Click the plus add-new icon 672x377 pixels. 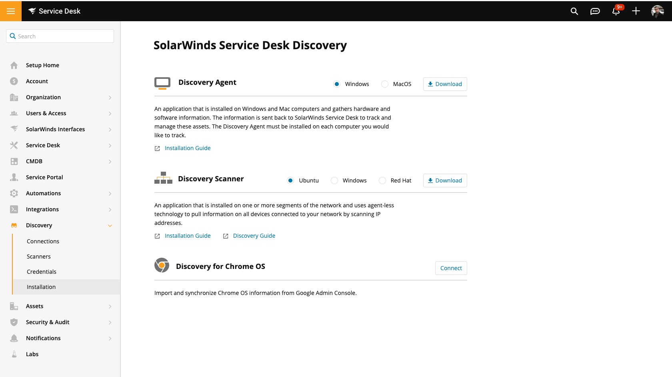coord(636,11)
